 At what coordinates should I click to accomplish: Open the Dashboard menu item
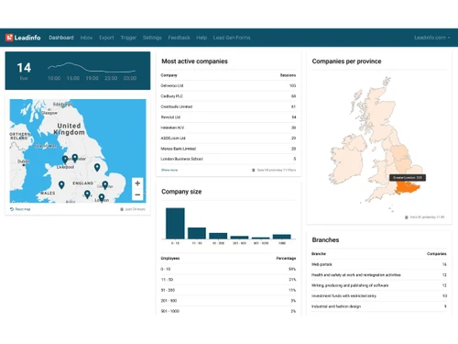click(61, 38)
